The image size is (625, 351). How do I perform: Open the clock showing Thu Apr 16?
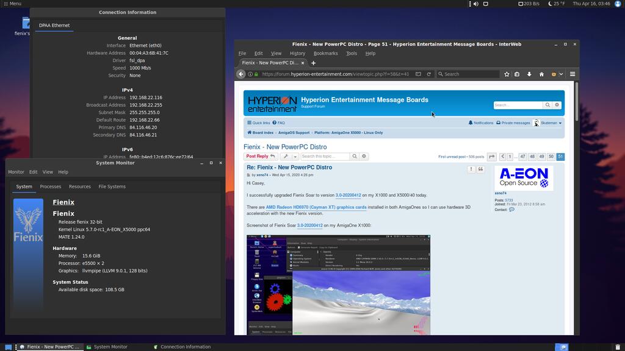pos(591,4)
